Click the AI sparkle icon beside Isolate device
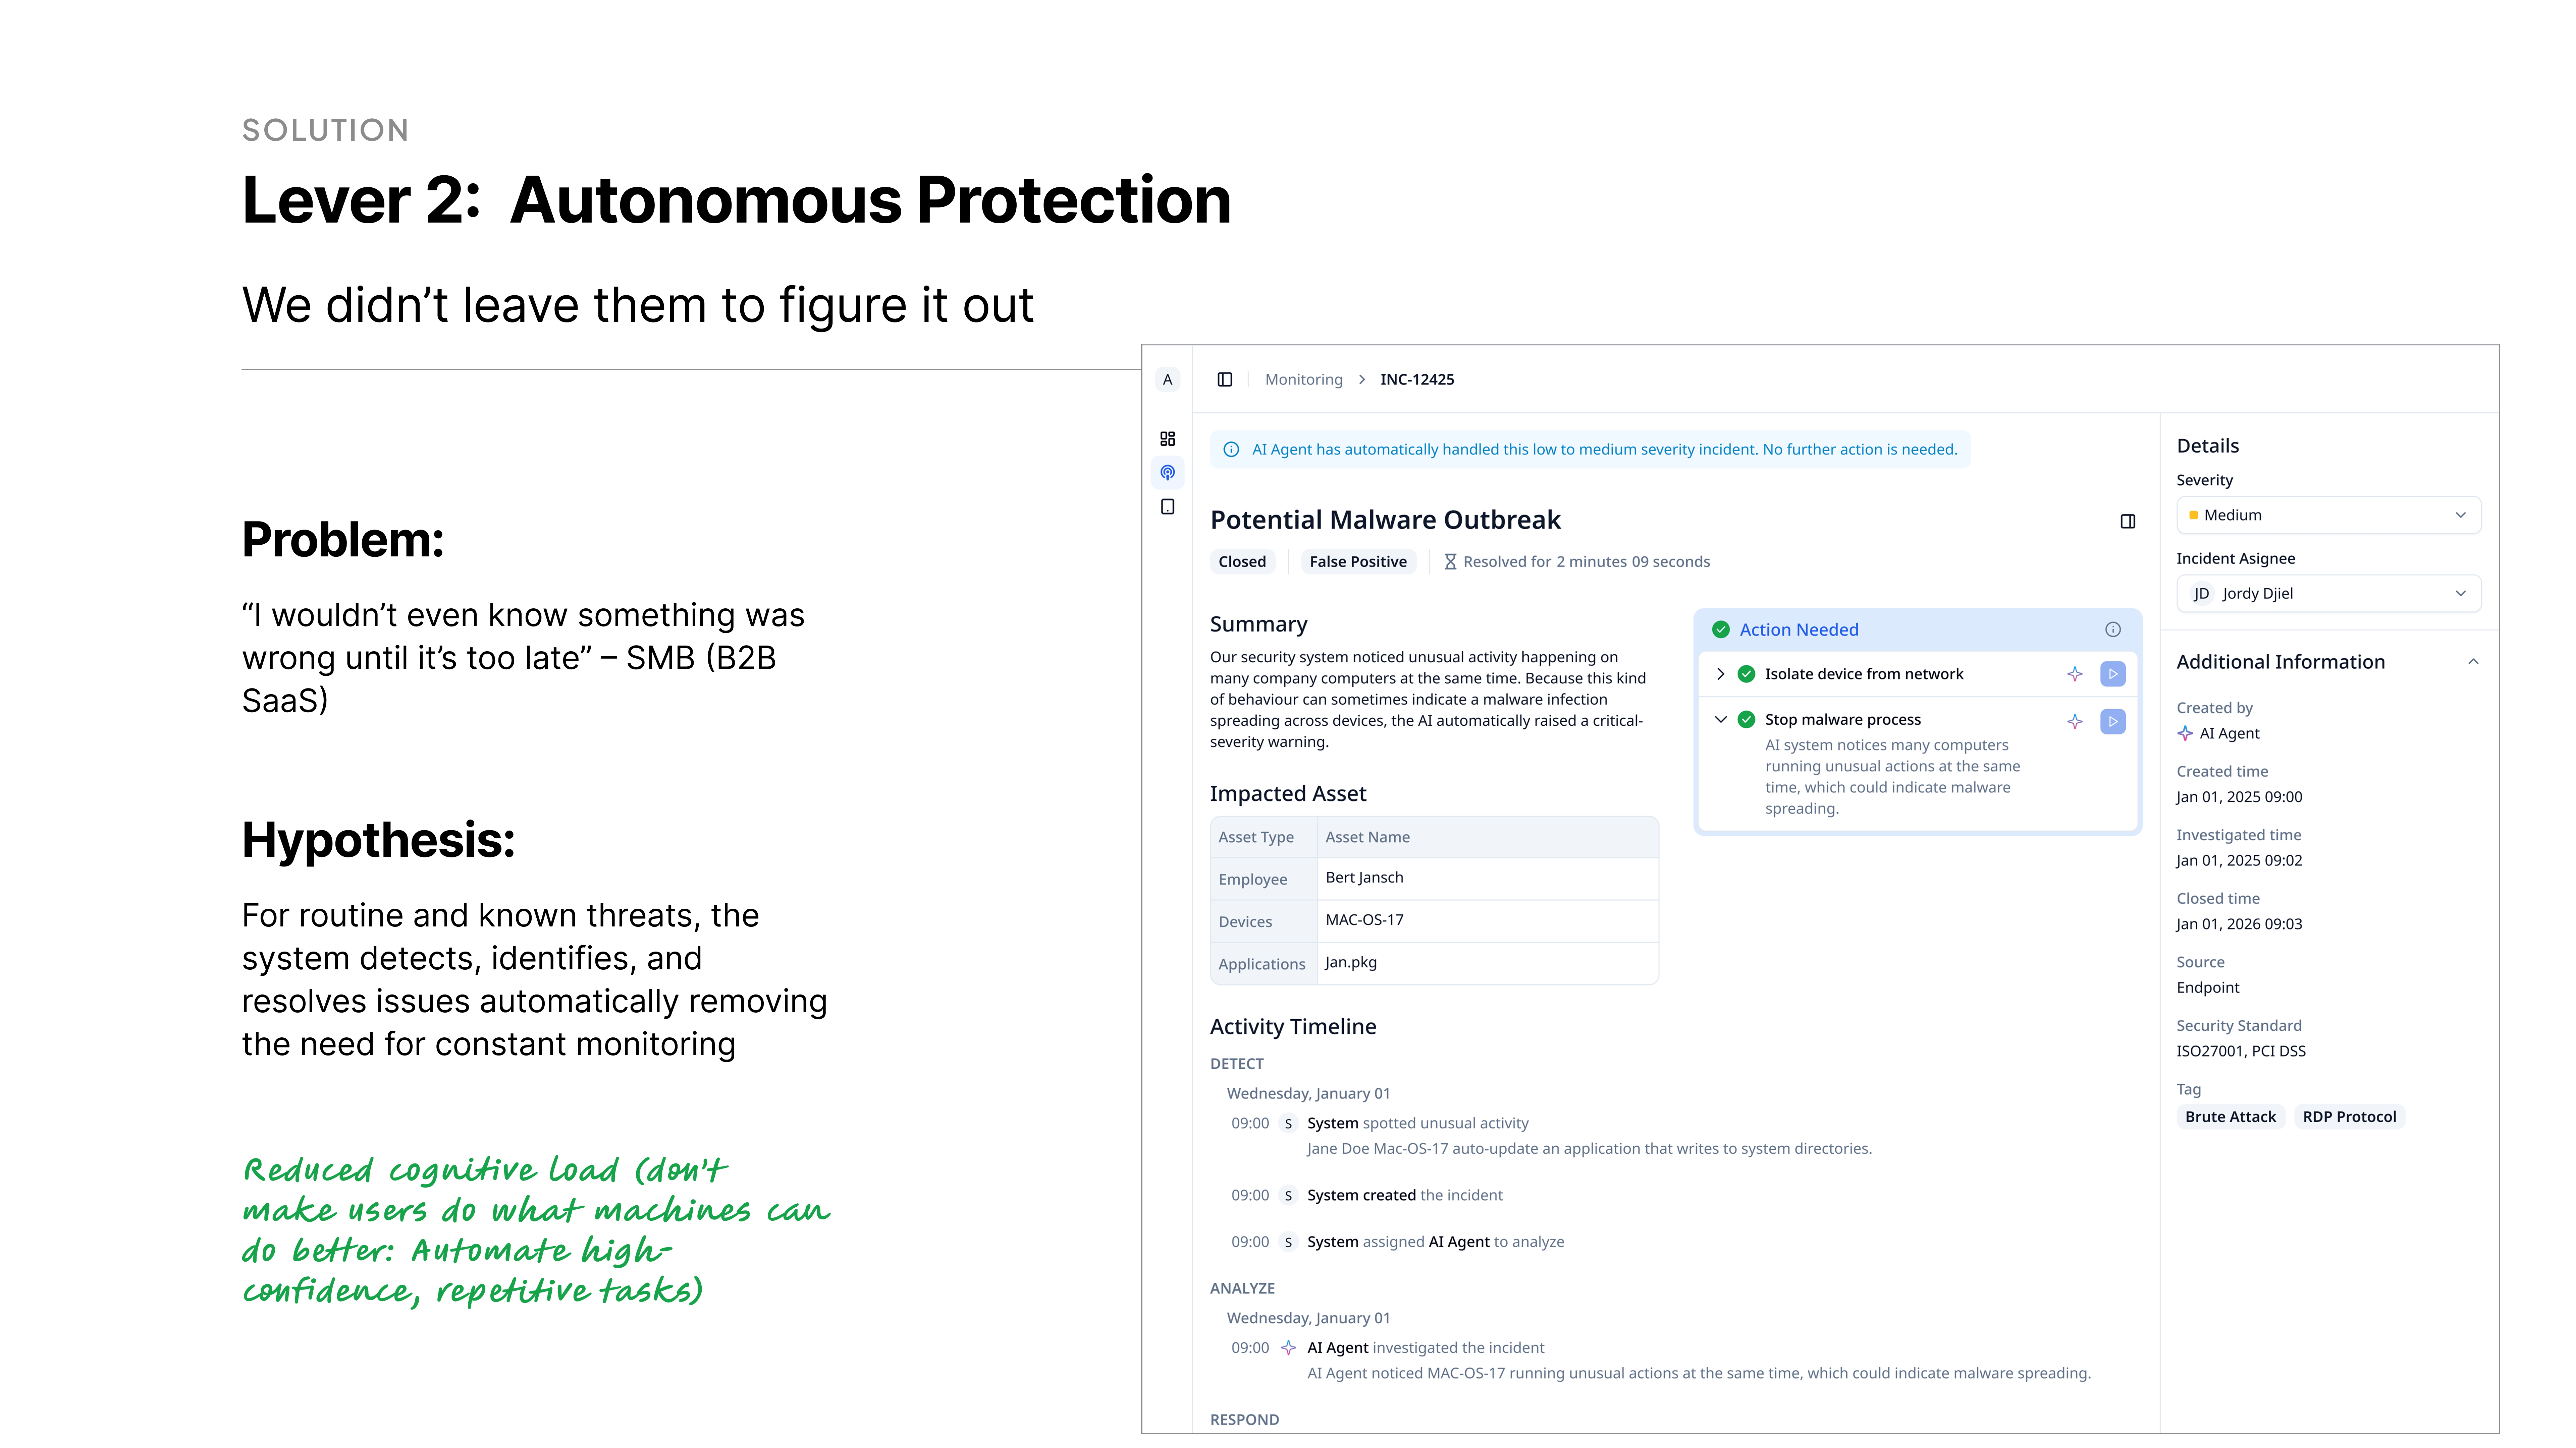The image size is (2576, 1448). pyautogui.click(x=2075, y=674)
